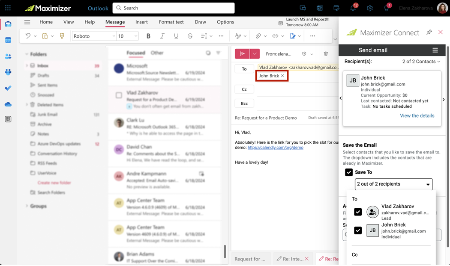Click the Bcc button
This screenshot has height=266, width=450.
pyautogui.click(x=244, y=103)
